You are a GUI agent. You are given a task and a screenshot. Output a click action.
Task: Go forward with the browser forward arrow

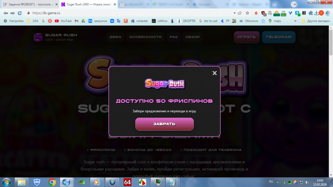13,13
